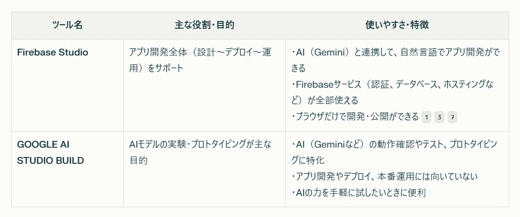Click the AIの力を手軽に試したい bullet line

pyautogui.click(x=358, y=193)
